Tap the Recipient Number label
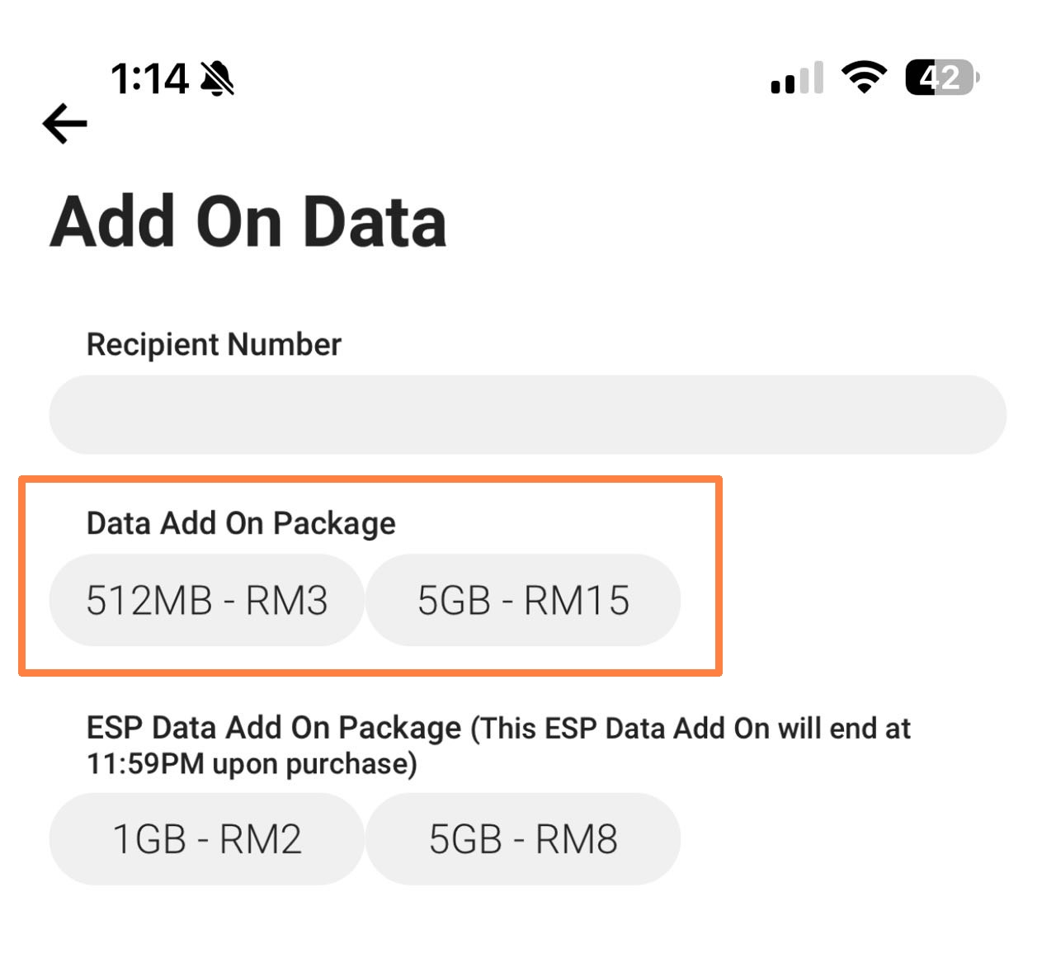Screen dimensions: 1056x963 214,345
